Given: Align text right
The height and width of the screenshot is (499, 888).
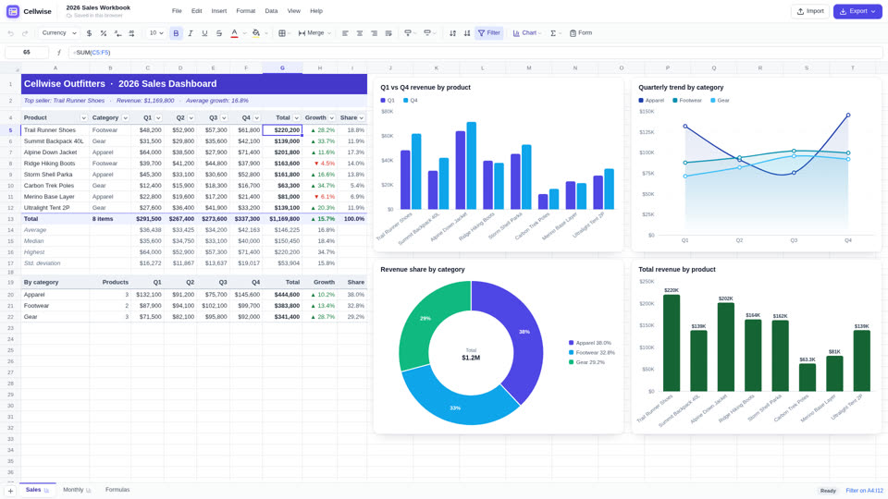Looking at the screenshot, I should 374,33.
